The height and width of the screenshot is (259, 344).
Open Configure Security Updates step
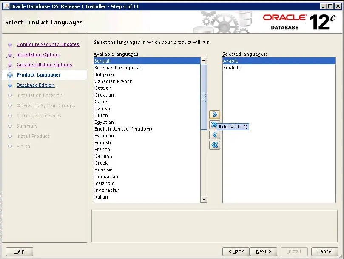click(x=48, y=44)
